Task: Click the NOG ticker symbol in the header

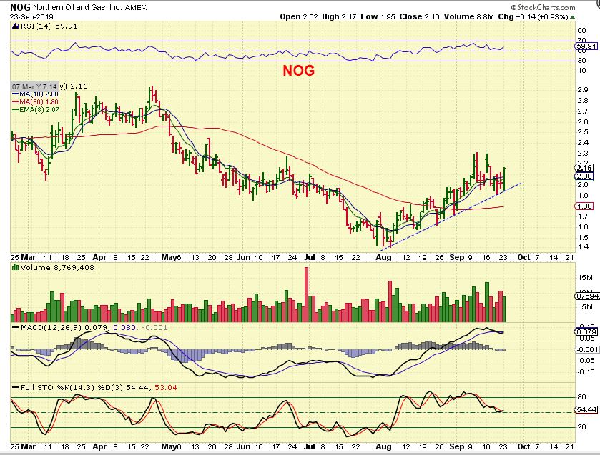Action: click(19, 7)
